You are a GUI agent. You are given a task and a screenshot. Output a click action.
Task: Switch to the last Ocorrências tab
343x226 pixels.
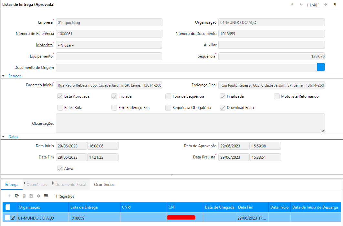tap(104, 185)
